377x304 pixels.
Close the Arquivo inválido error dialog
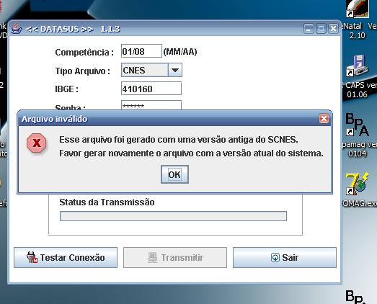pos(324,118)
